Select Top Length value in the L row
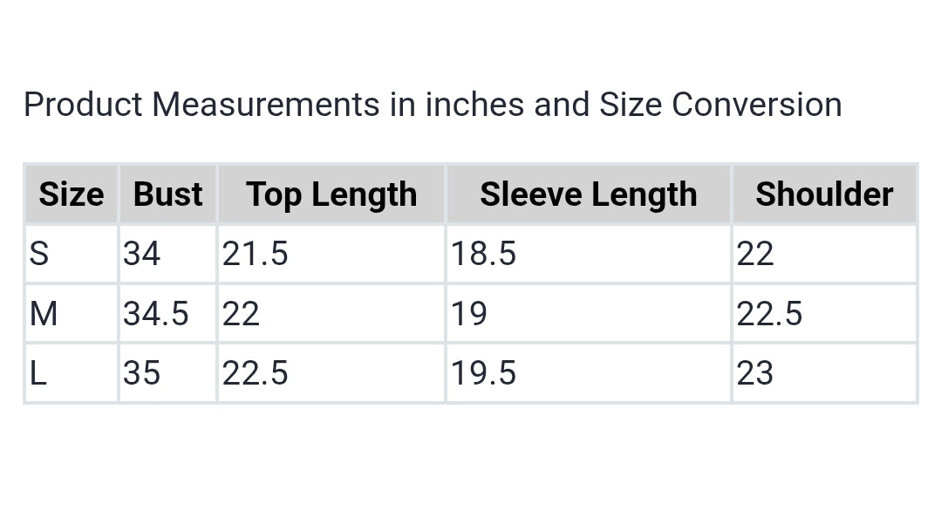 click(255, 373)
